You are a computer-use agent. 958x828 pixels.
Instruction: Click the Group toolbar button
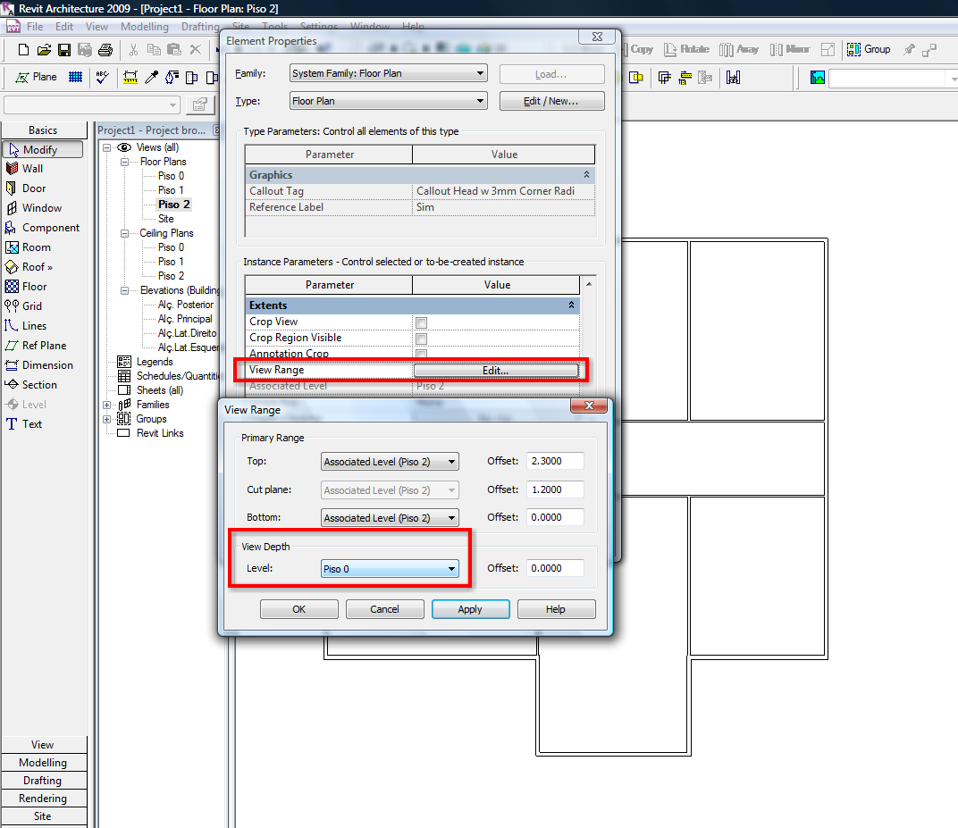tap(868, 50)
